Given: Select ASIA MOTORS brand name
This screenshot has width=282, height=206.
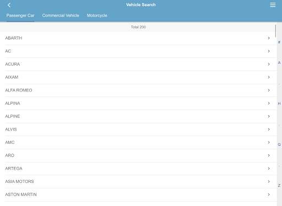Looking at the screenshot, I should coord(19,181).
